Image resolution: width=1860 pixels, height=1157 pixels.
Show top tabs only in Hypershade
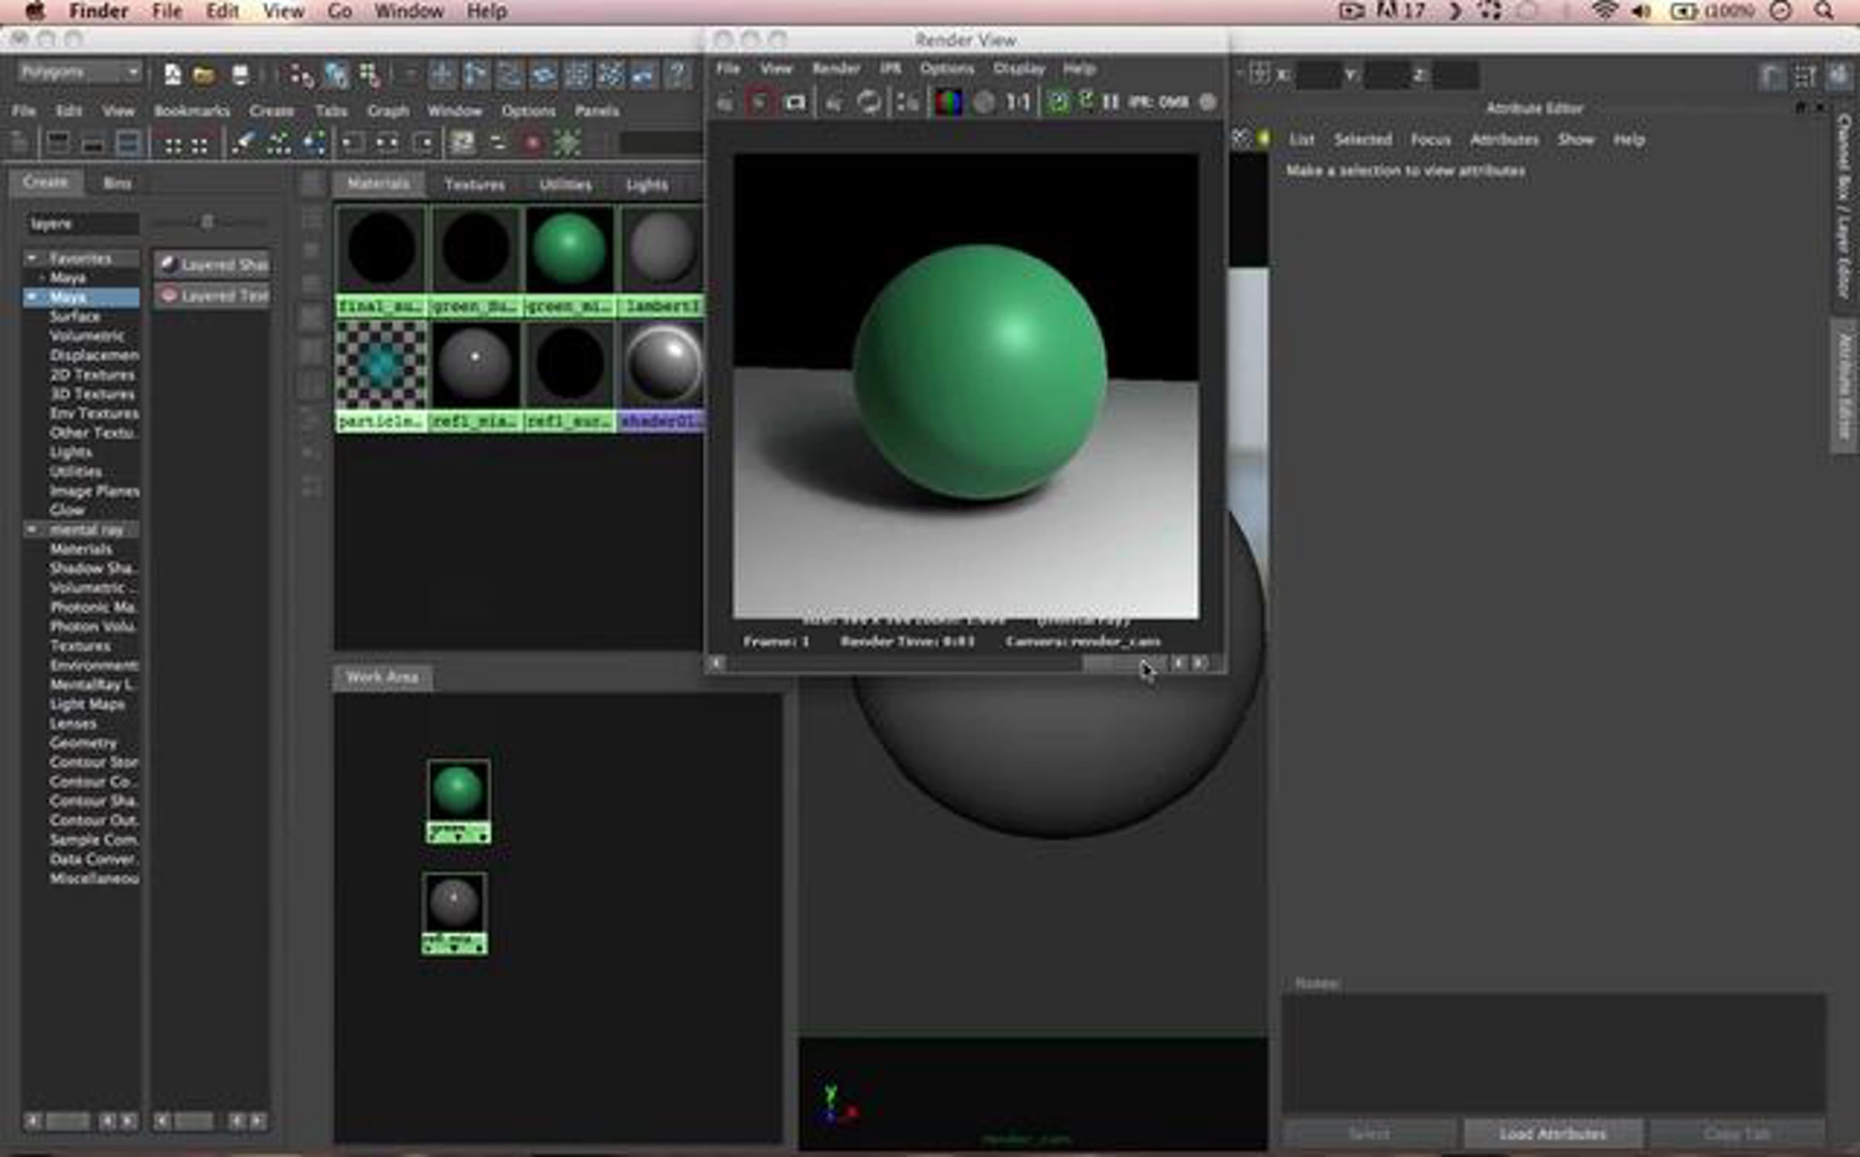pos(58,143)
